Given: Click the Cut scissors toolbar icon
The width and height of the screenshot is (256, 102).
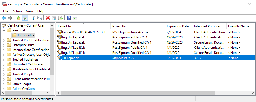Looking at the screenshot, I should click(33, 18).
